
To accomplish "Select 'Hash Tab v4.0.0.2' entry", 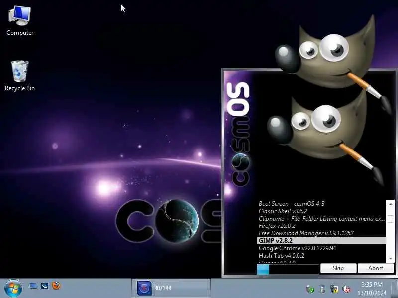I will pyautogui.click(x=321, y=255).
